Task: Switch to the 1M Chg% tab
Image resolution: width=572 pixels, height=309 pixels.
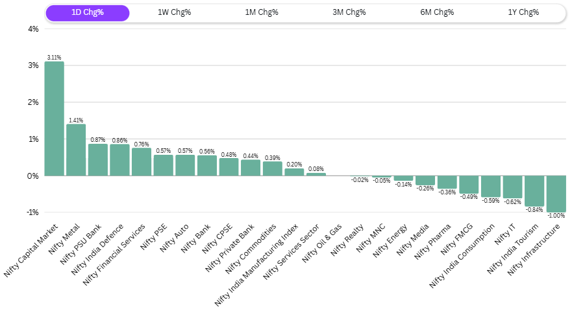Action: pyautogui.click(x=262, y=13)
